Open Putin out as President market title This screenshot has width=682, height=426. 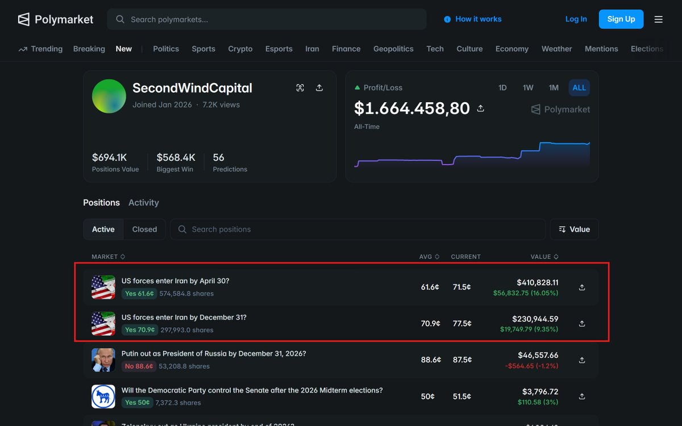click(214, 353)
